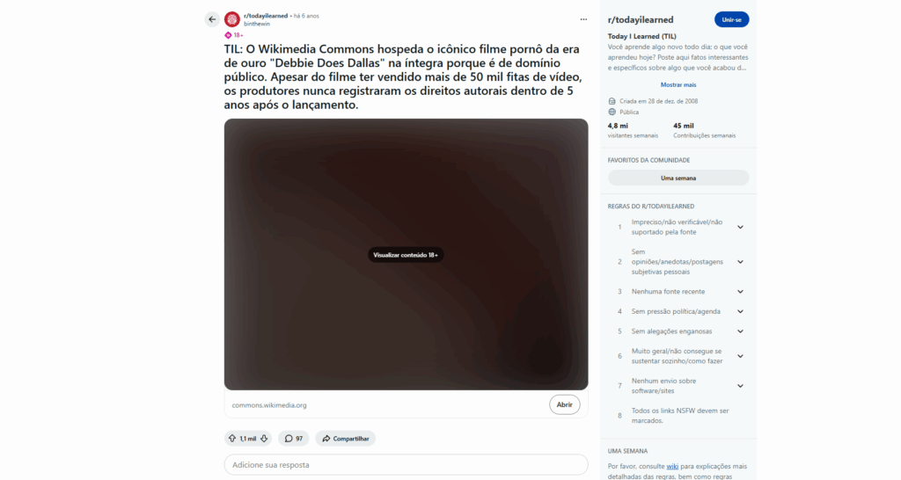Screen dimensions: 901x480
Task: Open r/todayilearned community avatar
Action: tap(232, 19)
